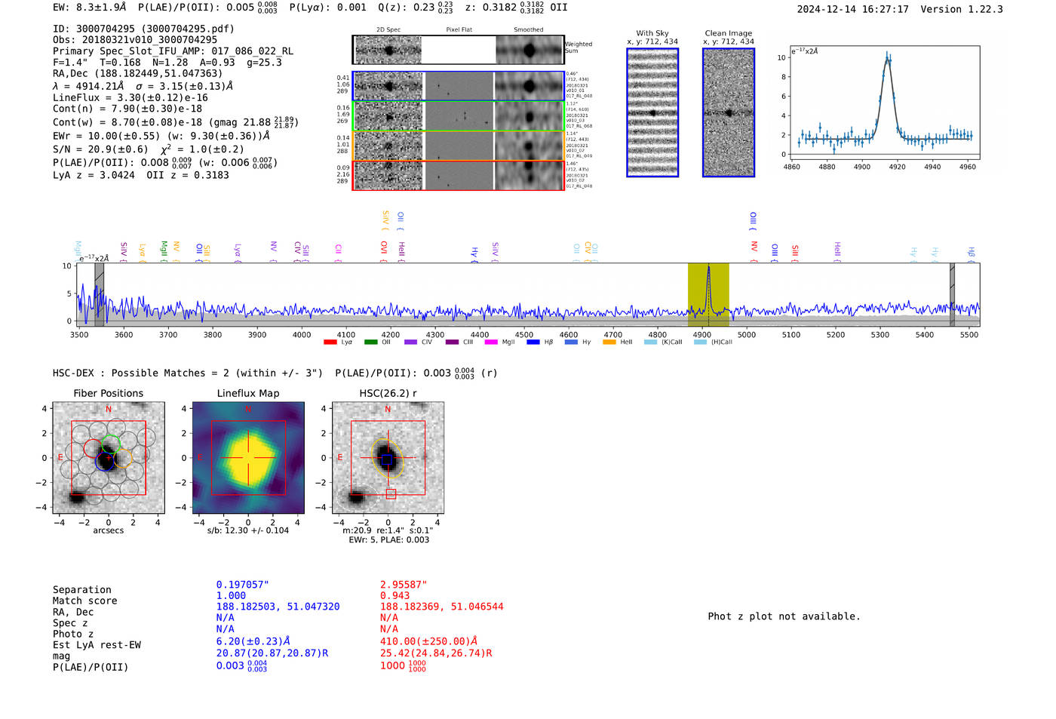The height and width of the screenshot is (719, 1056).
Task: Click the LyA z = 3.0424 line
Action: point(141,174)
